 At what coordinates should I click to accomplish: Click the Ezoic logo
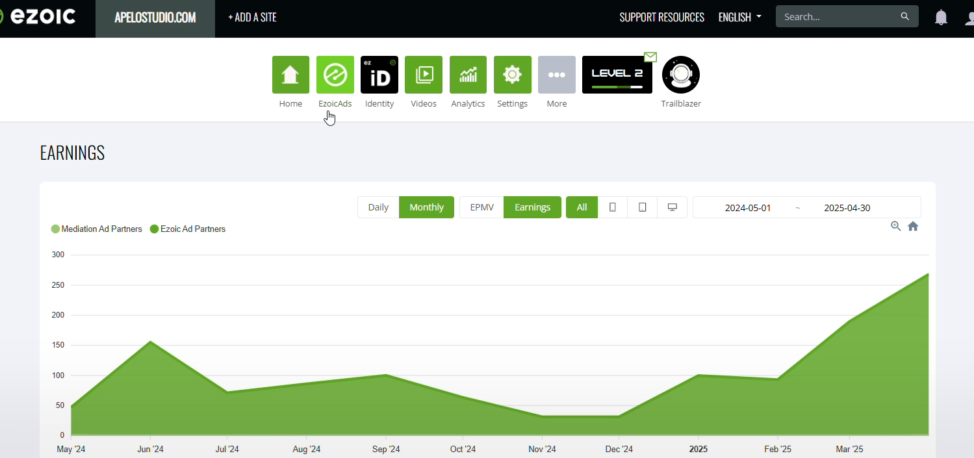pos(38,17)
